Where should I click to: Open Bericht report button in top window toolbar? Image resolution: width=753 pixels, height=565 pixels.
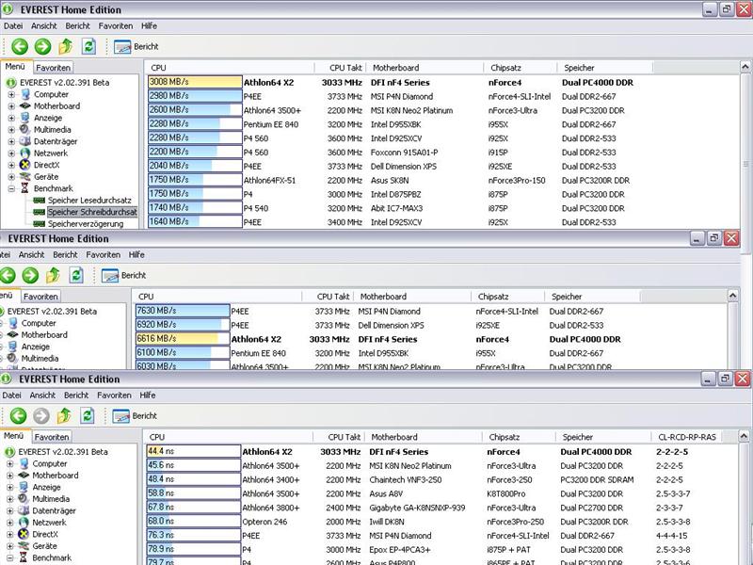(x=136, y=46)
